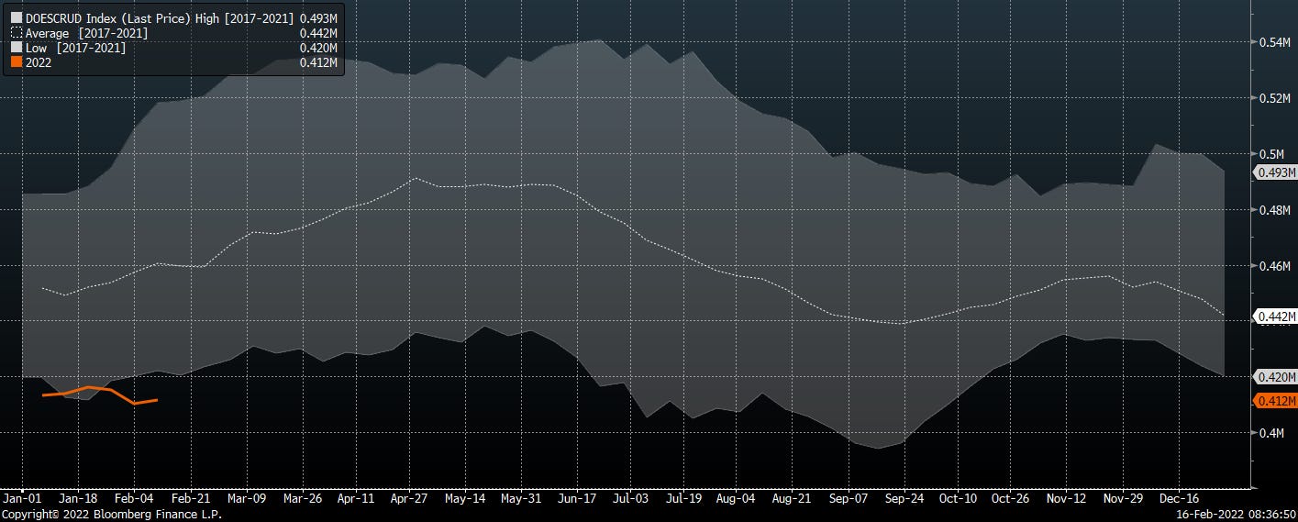Click the Feb-21 date on the x-axis
The image size is (1298, 522).
(189, 498)
